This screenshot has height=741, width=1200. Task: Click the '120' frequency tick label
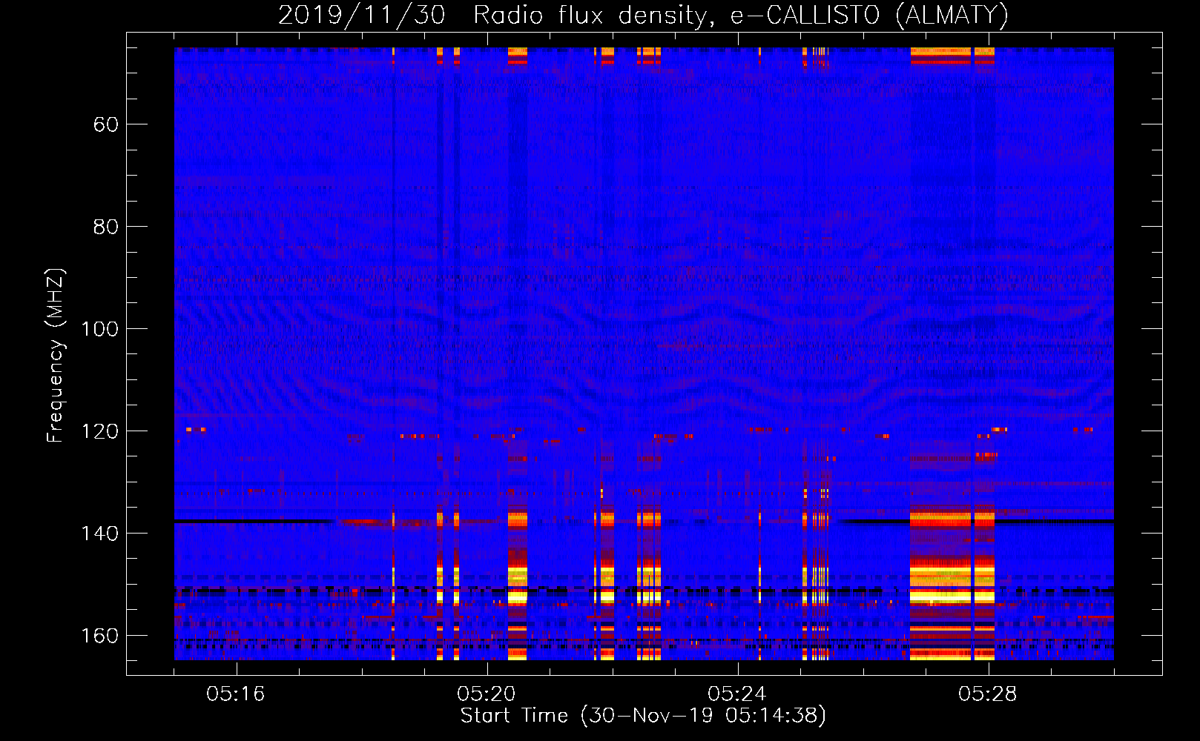pyautogui.click(x=99, y=431)
